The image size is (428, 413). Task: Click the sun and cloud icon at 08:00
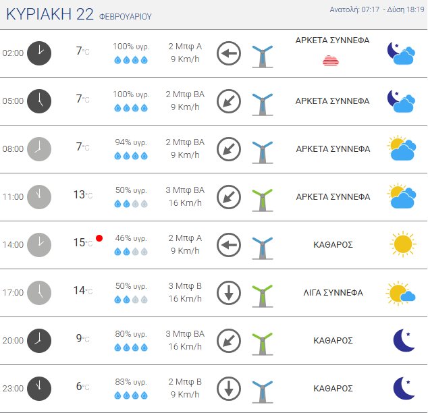pos(401,149)
